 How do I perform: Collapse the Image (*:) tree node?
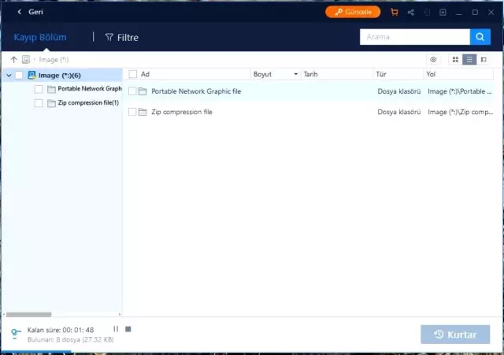coord(9,75)
